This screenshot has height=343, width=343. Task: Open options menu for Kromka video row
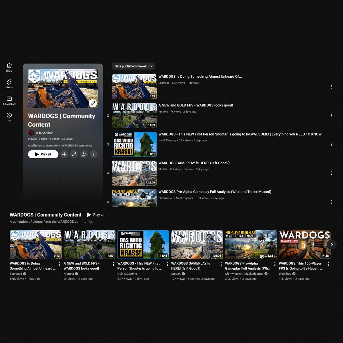(332, 116)
